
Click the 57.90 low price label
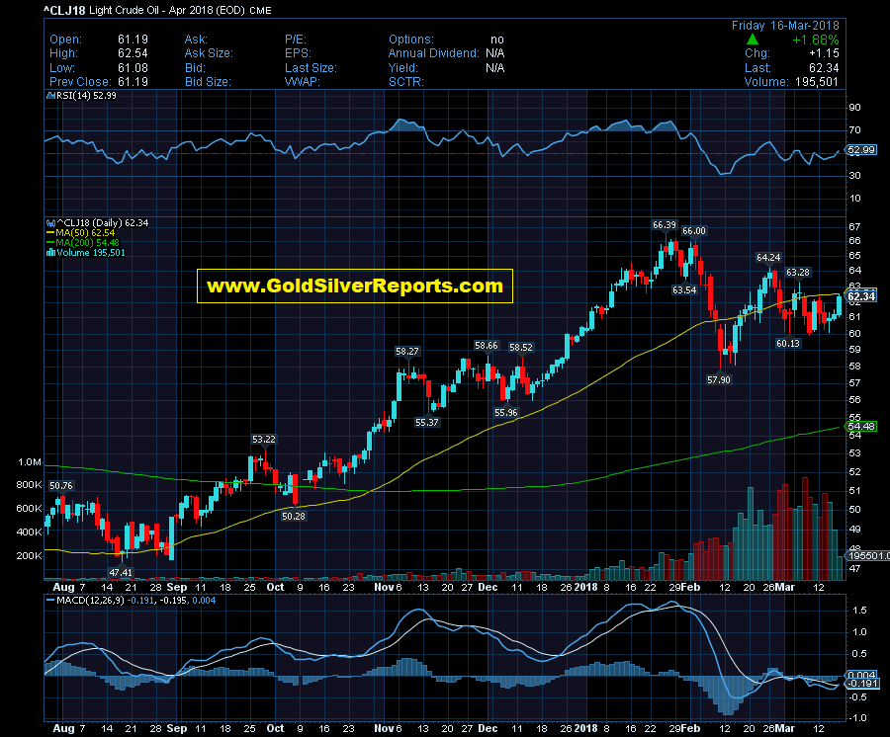719,379
